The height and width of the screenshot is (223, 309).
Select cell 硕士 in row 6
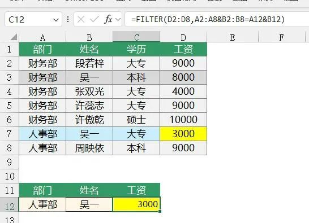point(136,120)
